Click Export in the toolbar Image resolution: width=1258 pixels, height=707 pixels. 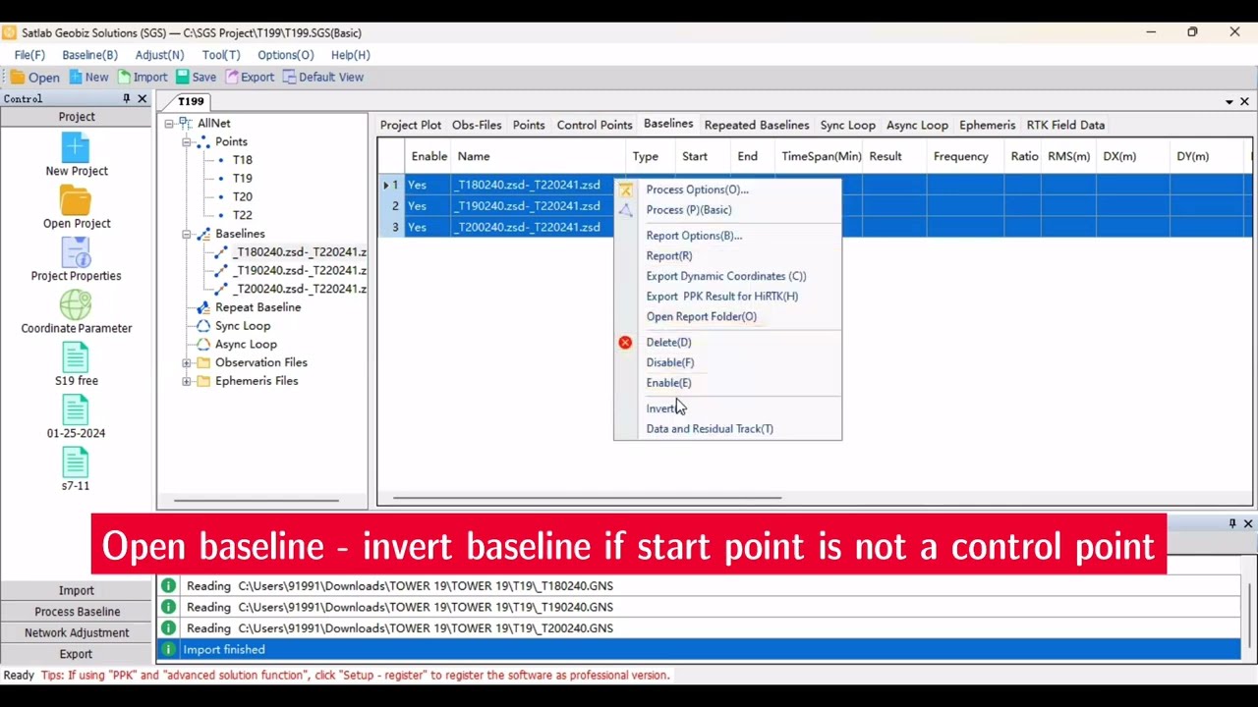pos(250,77)
